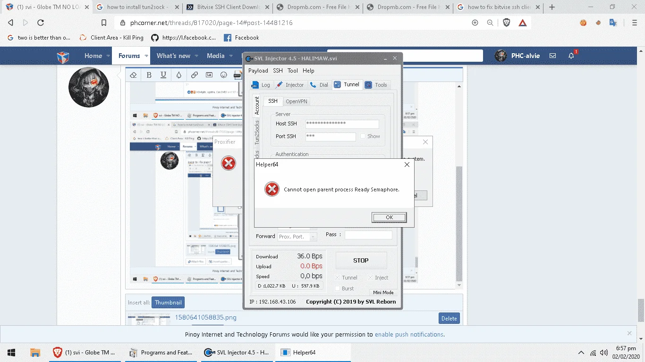
Task: Toggle the Tunnel checkbox in SVL Injector
Action: pyautogui.click(x=338, y=278)
